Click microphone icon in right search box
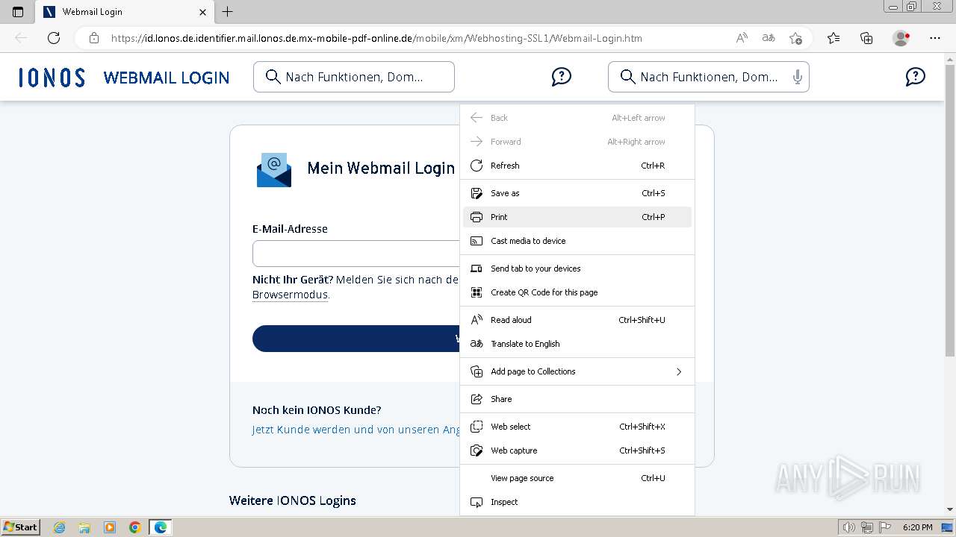Screen dimensions: 956x537 [x=798, y=77]
